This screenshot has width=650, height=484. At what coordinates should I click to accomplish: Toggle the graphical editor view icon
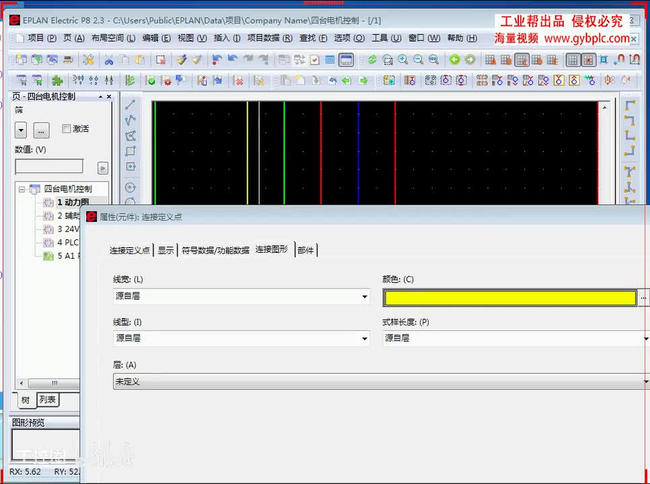click(346, 60)
